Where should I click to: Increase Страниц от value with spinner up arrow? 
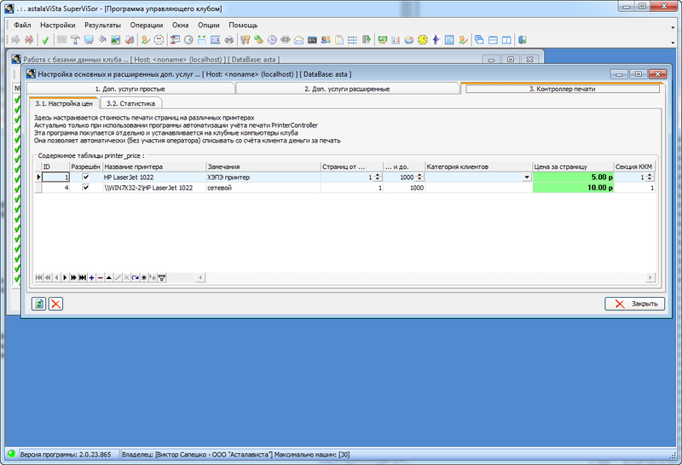pyautogui.click(x=378, y=175)
